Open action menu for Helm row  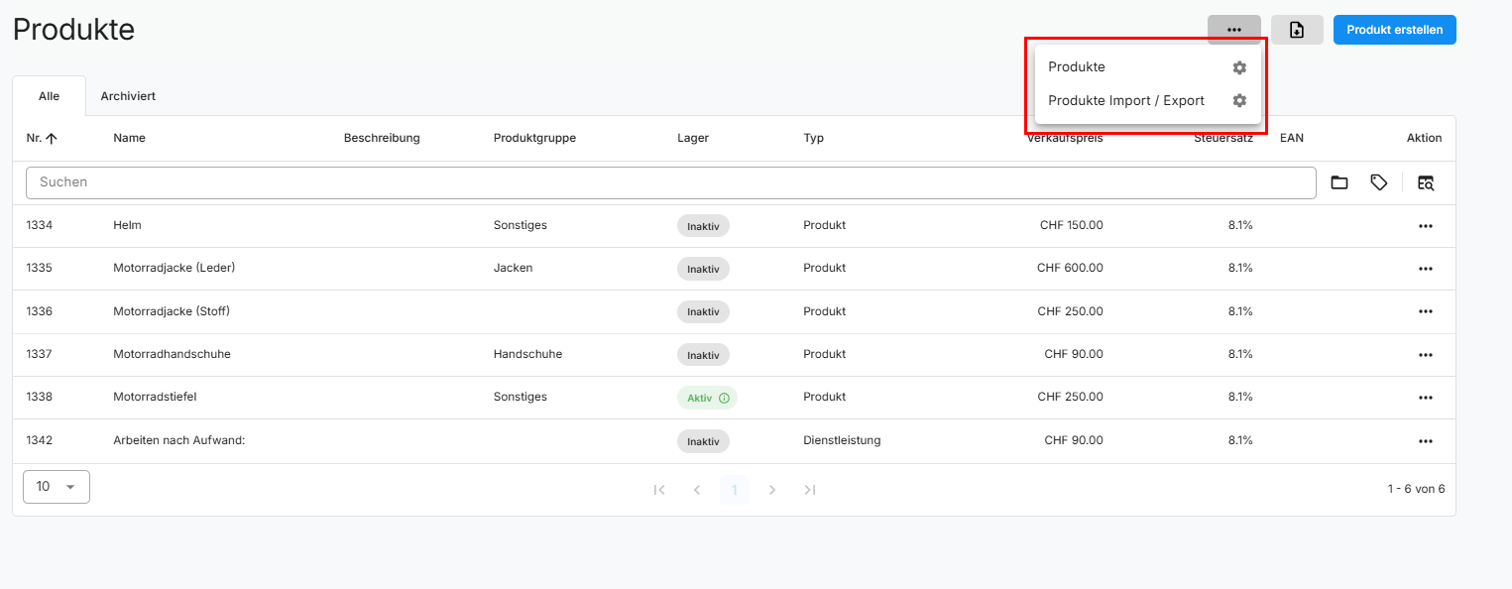1425,226
